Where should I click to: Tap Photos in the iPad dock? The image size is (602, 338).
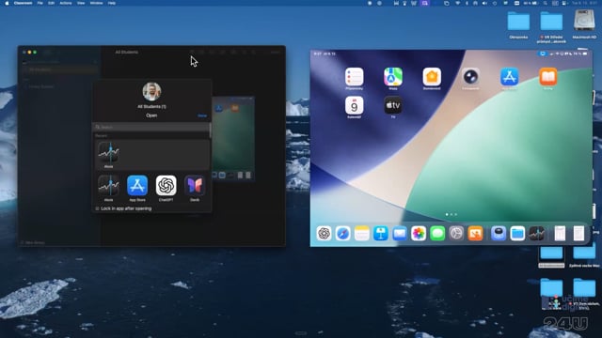419,234
